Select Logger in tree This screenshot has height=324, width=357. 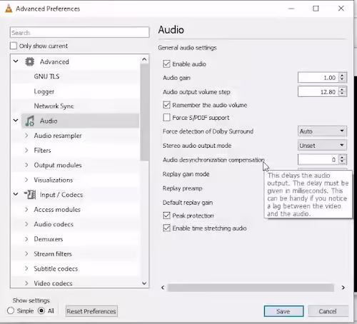[x=44, y=91]
